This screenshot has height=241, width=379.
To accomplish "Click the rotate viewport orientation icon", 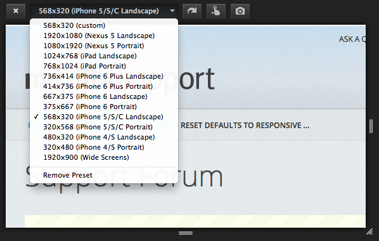I will (x=192, y=11).
